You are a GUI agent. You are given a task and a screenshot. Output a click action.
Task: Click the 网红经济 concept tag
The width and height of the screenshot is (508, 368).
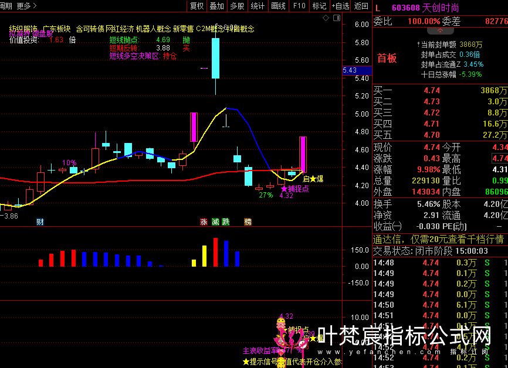click(x=120, y=29)
